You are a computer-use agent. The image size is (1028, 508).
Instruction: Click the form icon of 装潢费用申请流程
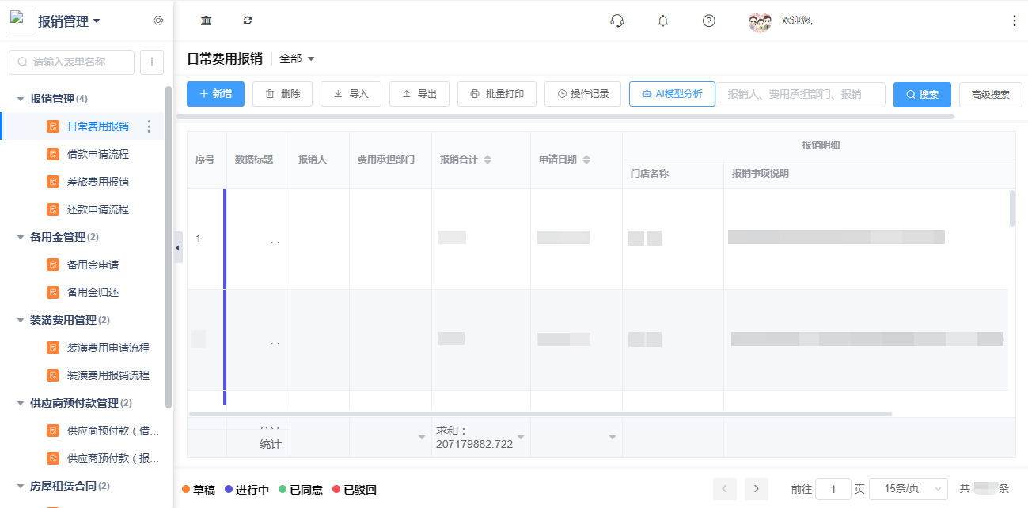(x=53, y=348)
